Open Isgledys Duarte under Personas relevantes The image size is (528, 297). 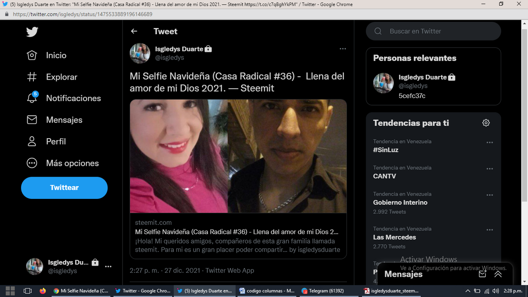point(423,77)
